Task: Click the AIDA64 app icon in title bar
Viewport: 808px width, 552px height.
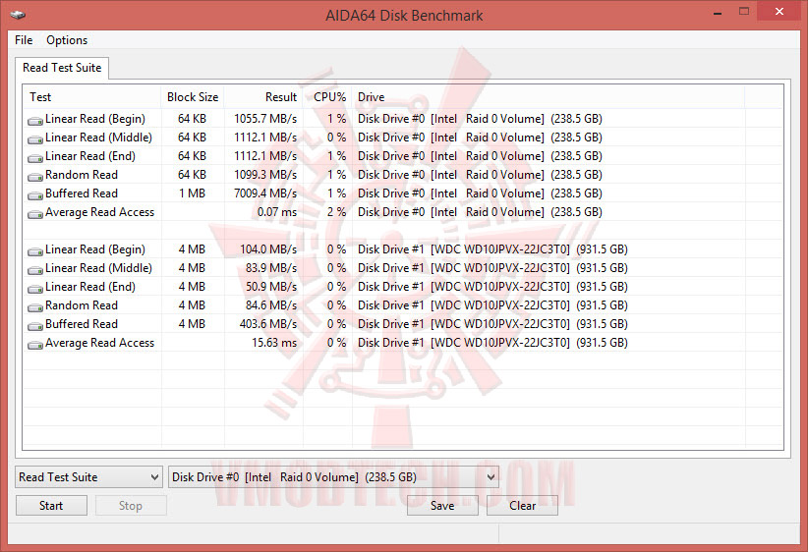Action: (18, 15)
